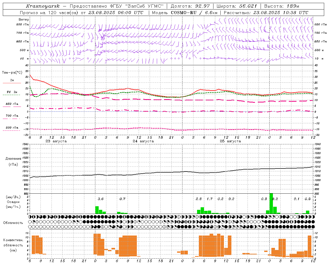Screen dimensions: 328x263
Task: Click the Давление panel label
Action: (13, 159)
